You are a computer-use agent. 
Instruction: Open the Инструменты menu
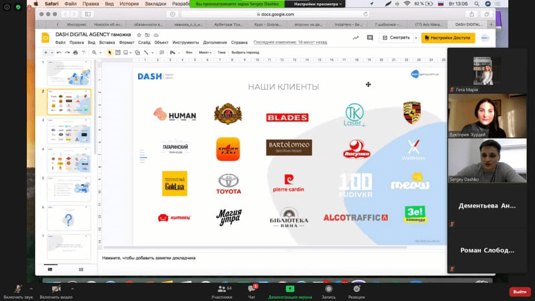(186, 43)
